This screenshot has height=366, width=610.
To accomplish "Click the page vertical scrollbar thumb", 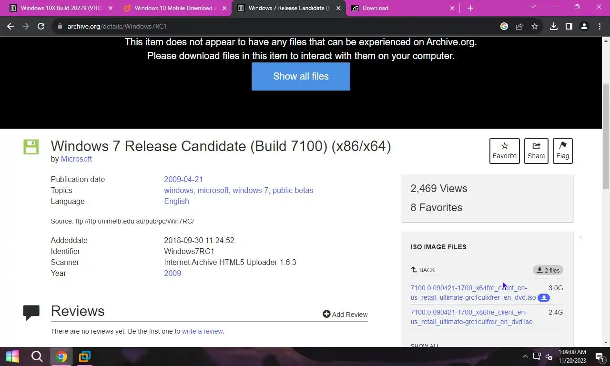I will (606, 136).
